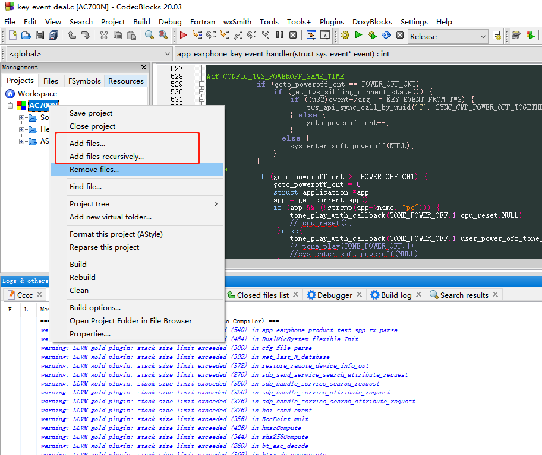Viewport: 542px width, 455px height.
Task: Save the current file with floppy icon
Action: coord(40,35)
